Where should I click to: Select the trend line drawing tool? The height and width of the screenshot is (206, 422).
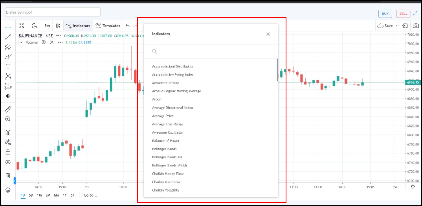(8, 37)
